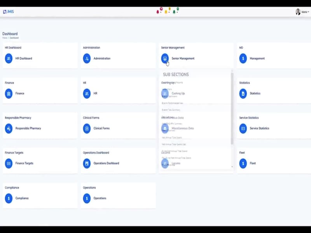The height and width of the screenshot is (233, 311).
Task: Click the HR people icon in HR card
Action: 87,94
